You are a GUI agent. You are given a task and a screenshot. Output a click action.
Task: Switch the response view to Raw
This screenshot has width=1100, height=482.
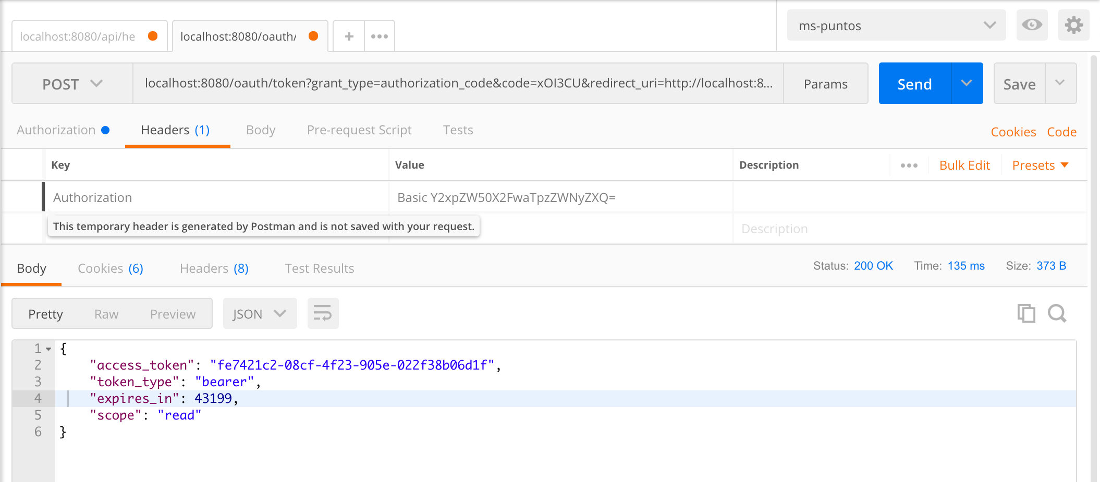(x=106, y=313)
